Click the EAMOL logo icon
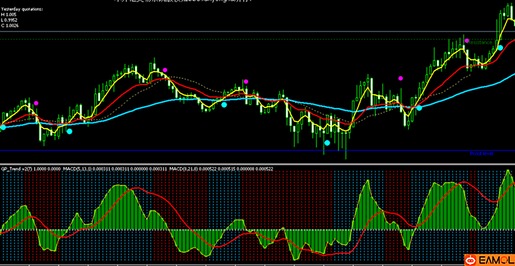Viewport: 515px width, 266px height. point(471,260)
